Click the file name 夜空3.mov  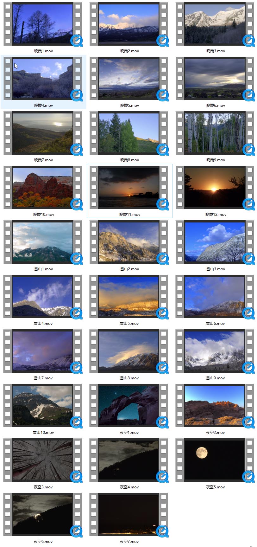pyautogui.click(x=43, y=487)
